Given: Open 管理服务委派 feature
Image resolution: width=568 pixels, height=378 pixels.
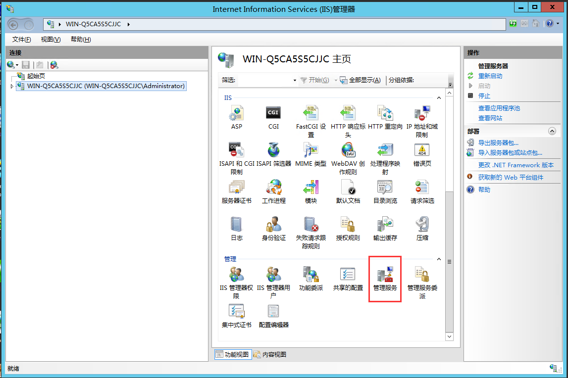Looking at the screenshot, I should pos(422,283).
